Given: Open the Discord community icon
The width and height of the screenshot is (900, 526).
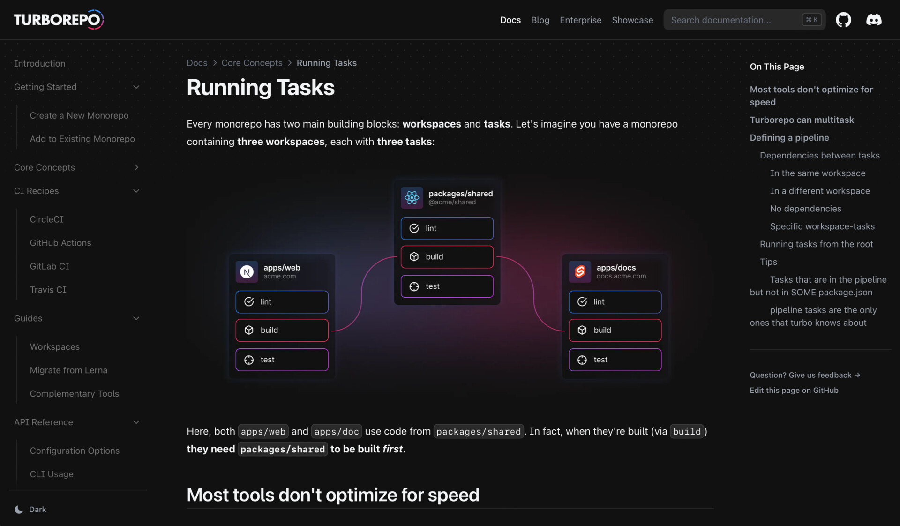Looking at the screenshot, I should tap(874, 20).
